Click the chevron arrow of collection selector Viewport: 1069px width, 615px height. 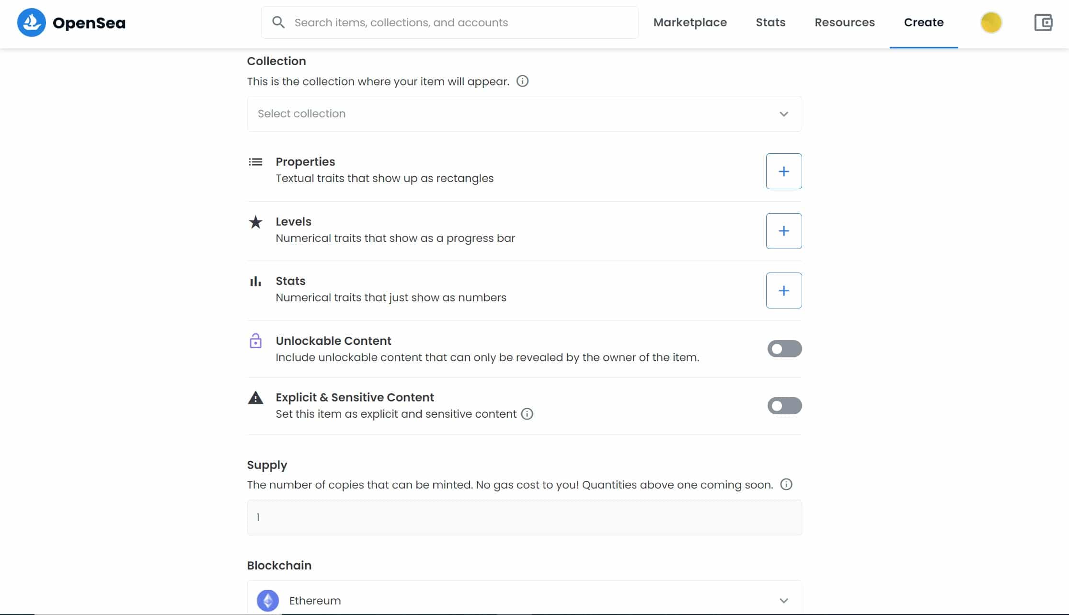tap(783, 114)
